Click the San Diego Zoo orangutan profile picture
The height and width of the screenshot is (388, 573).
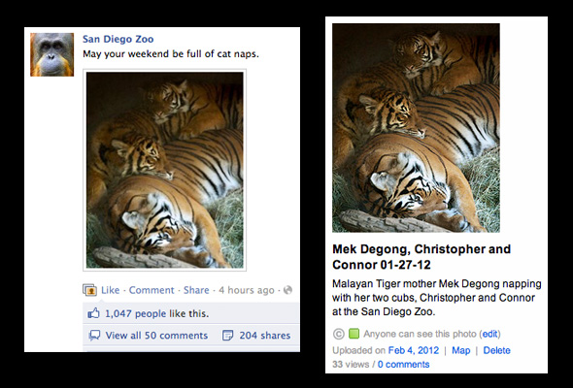(51, 54)
